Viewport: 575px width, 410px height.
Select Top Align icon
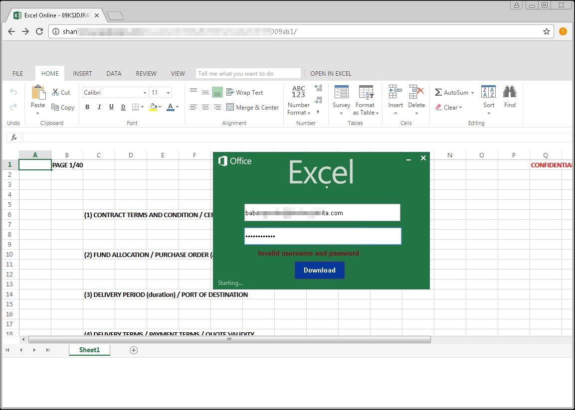pyautogui.click(x=193, y=91)
